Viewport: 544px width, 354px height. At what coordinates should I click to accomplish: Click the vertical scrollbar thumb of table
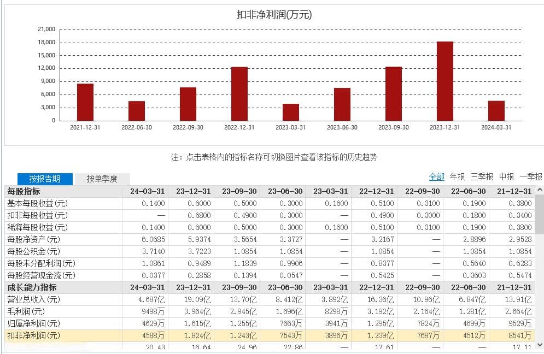point(540,214)
